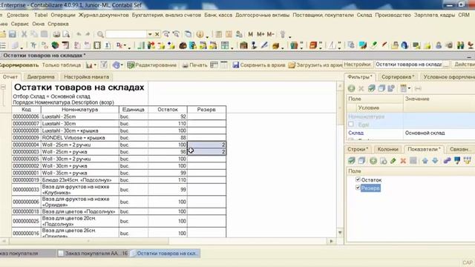
Task: Switch to the Строки tab
Action: click(x=358, y=149)
